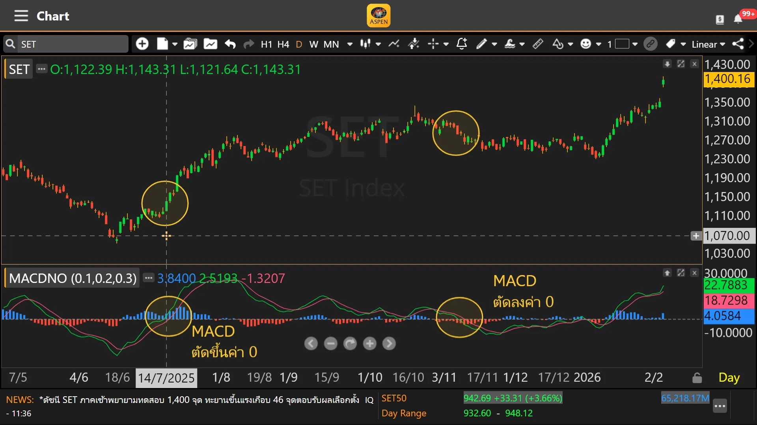Open MACDNO indicator options button

tap(148, 278)
